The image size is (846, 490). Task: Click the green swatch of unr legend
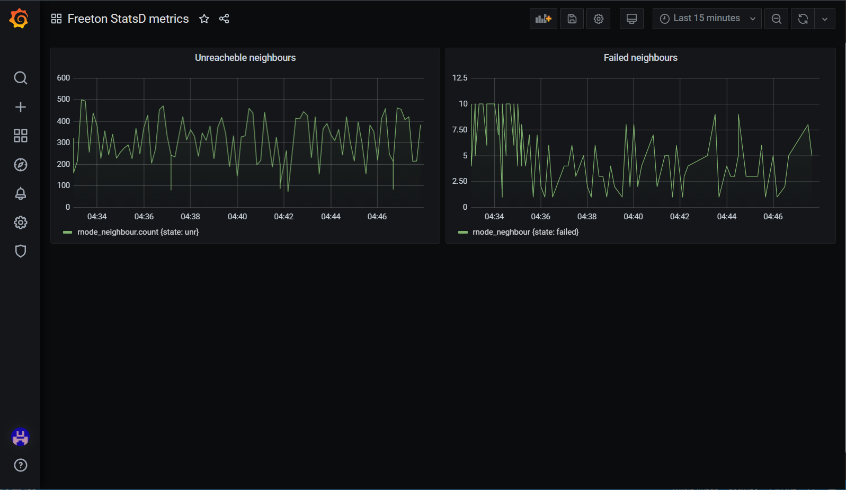click(67, 233)
